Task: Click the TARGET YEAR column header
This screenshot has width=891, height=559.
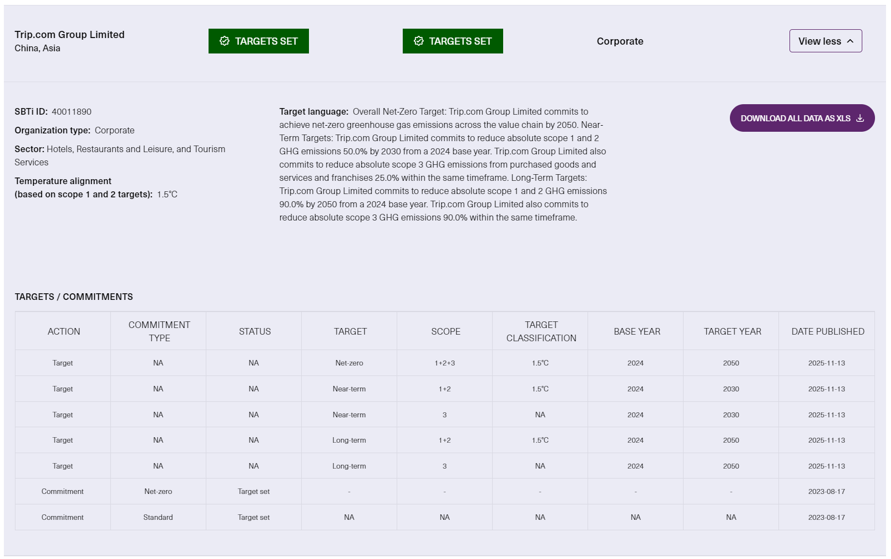Action: click(732, 331)
